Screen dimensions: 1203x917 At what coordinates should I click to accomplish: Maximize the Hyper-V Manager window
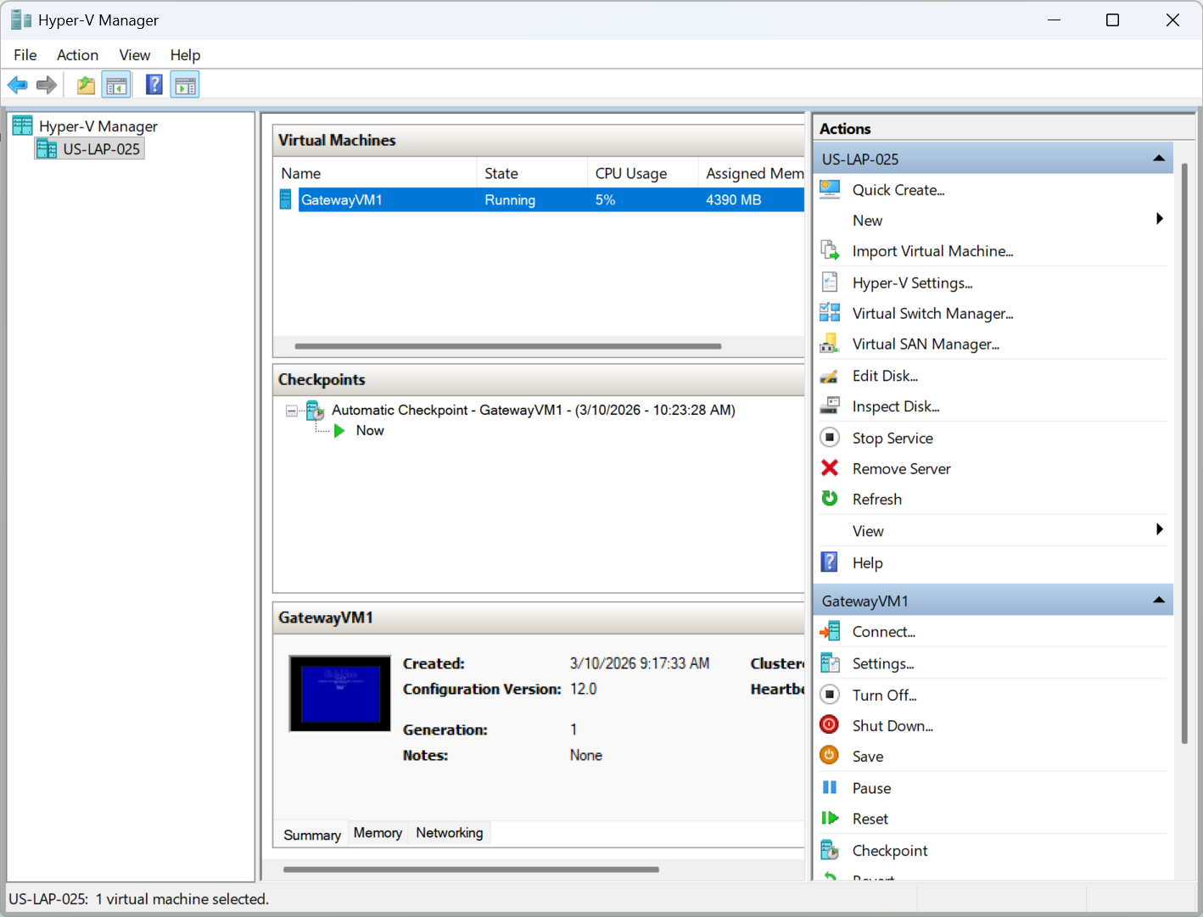point(1113,20)
